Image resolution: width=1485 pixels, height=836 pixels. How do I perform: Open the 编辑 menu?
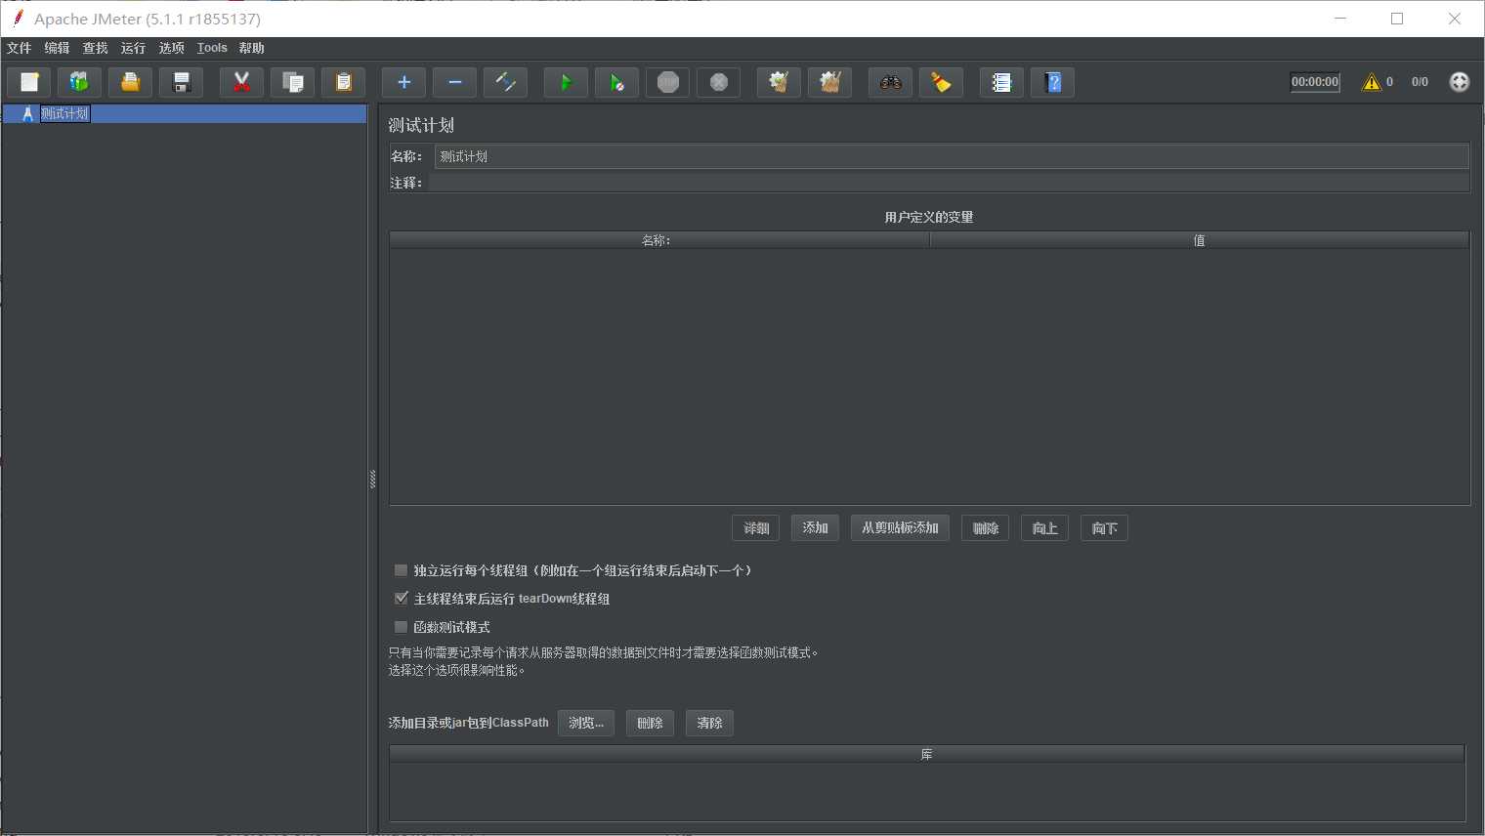point(57,48)
